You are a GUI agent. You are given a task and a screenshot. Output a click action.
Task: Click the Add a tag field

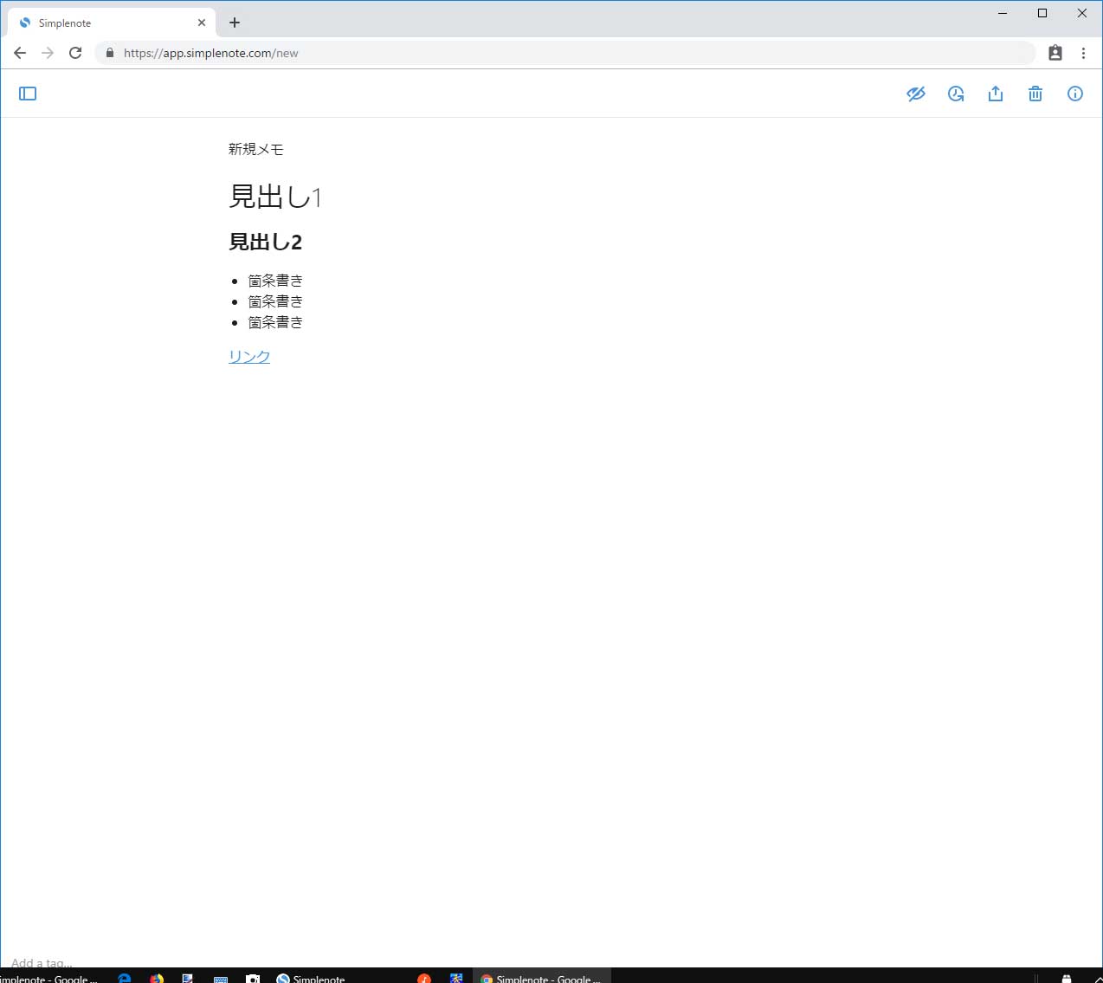(x=41, y=962)
